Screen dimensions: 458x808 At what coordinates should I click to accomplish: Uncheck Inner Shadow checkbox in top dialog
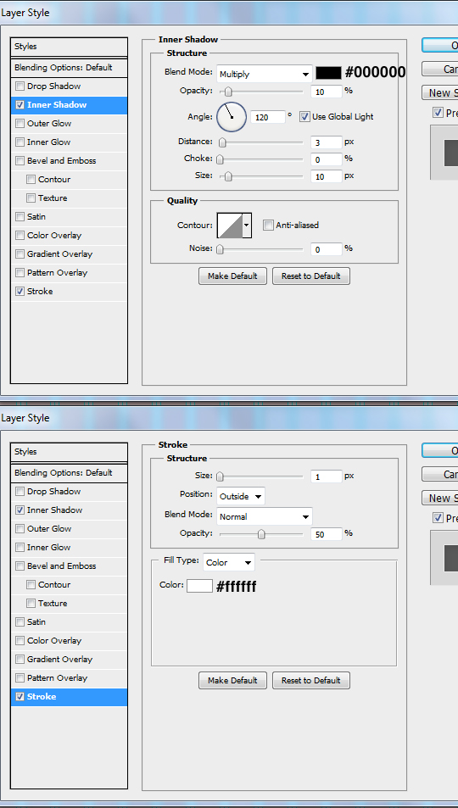20,104
